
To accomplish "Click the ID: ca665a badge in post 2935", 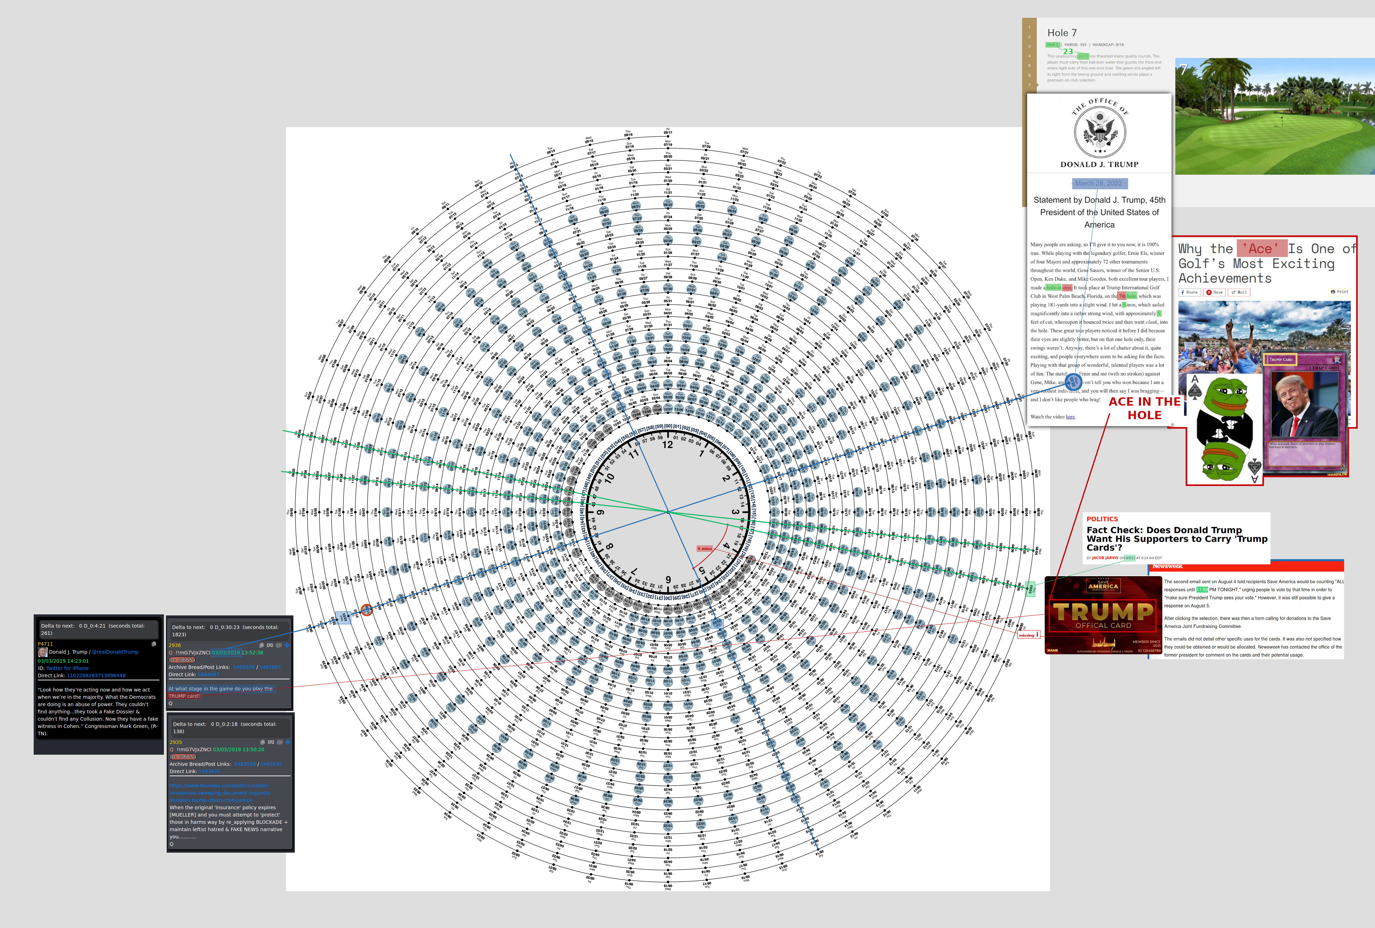I will point(183,756).
